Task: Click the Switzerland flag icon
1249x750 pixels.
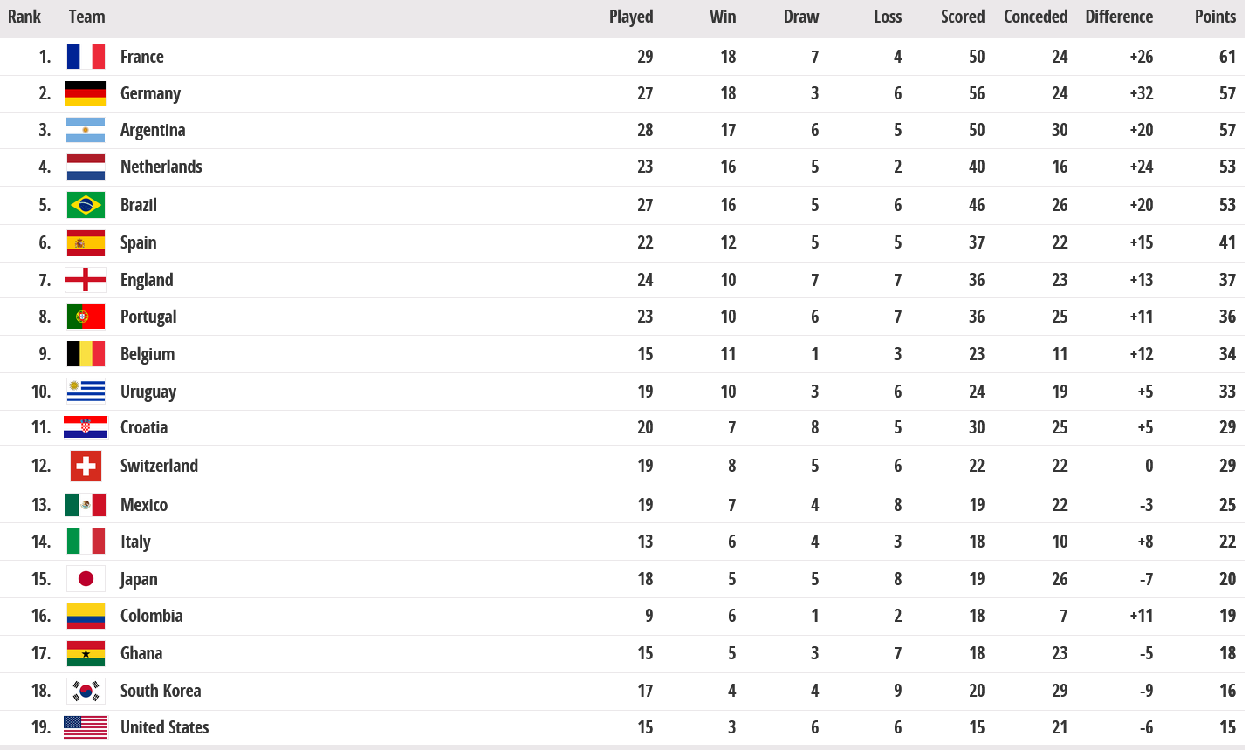Action: point(86,466)
